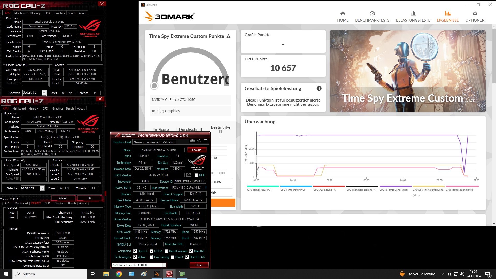496x279 pixels.
Task: Toggle CUDA checkbox
Action: pyautogui.click(x=152, y=251)
